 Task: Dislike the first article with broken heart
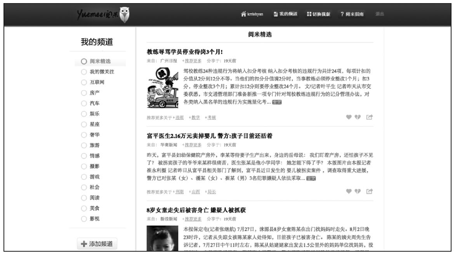click(358, 117)
